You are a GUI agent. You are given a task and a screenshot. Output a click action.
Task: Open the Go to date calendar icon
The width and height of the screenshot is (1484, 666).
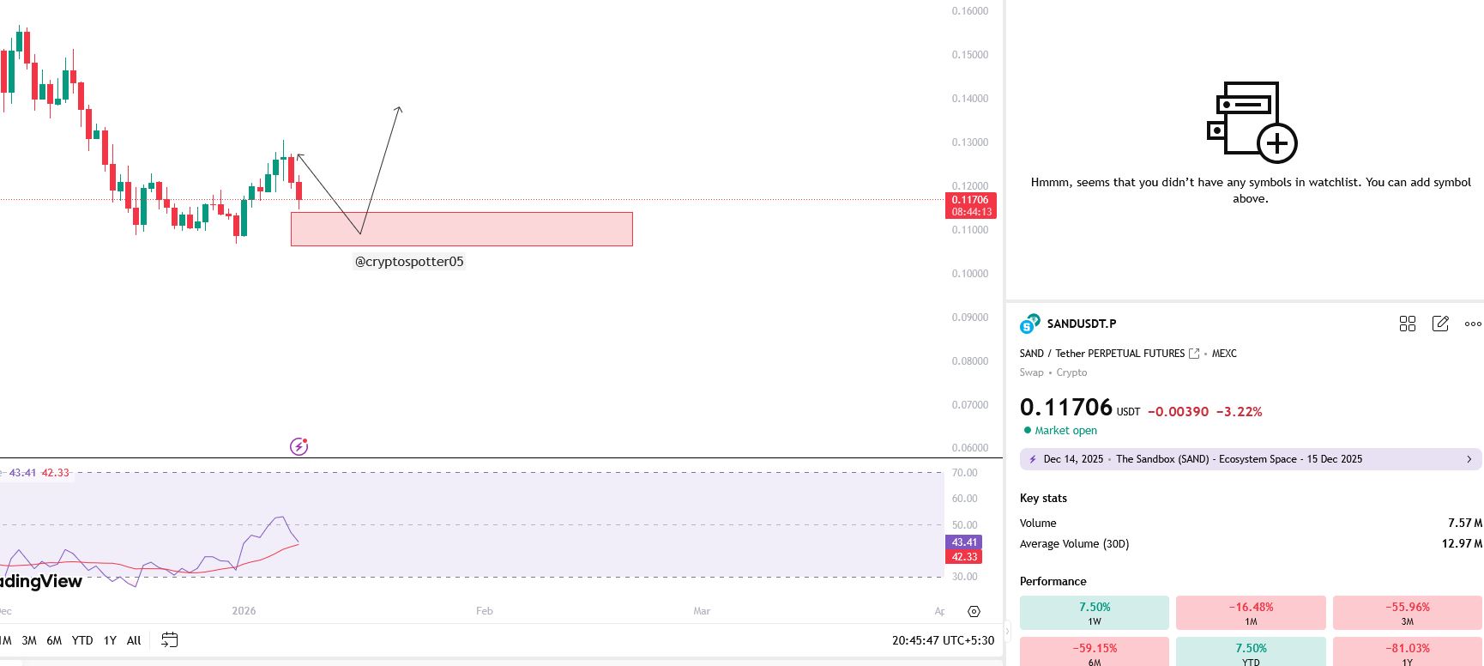coord(170,640)
